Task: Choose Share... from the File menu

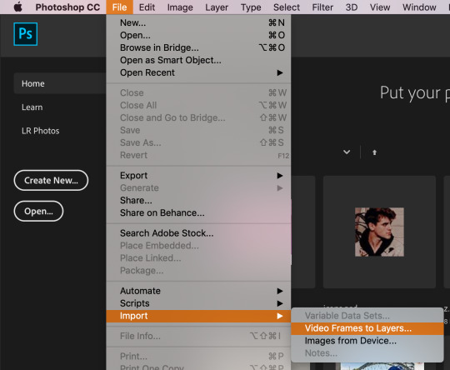Action: point(198,200)
